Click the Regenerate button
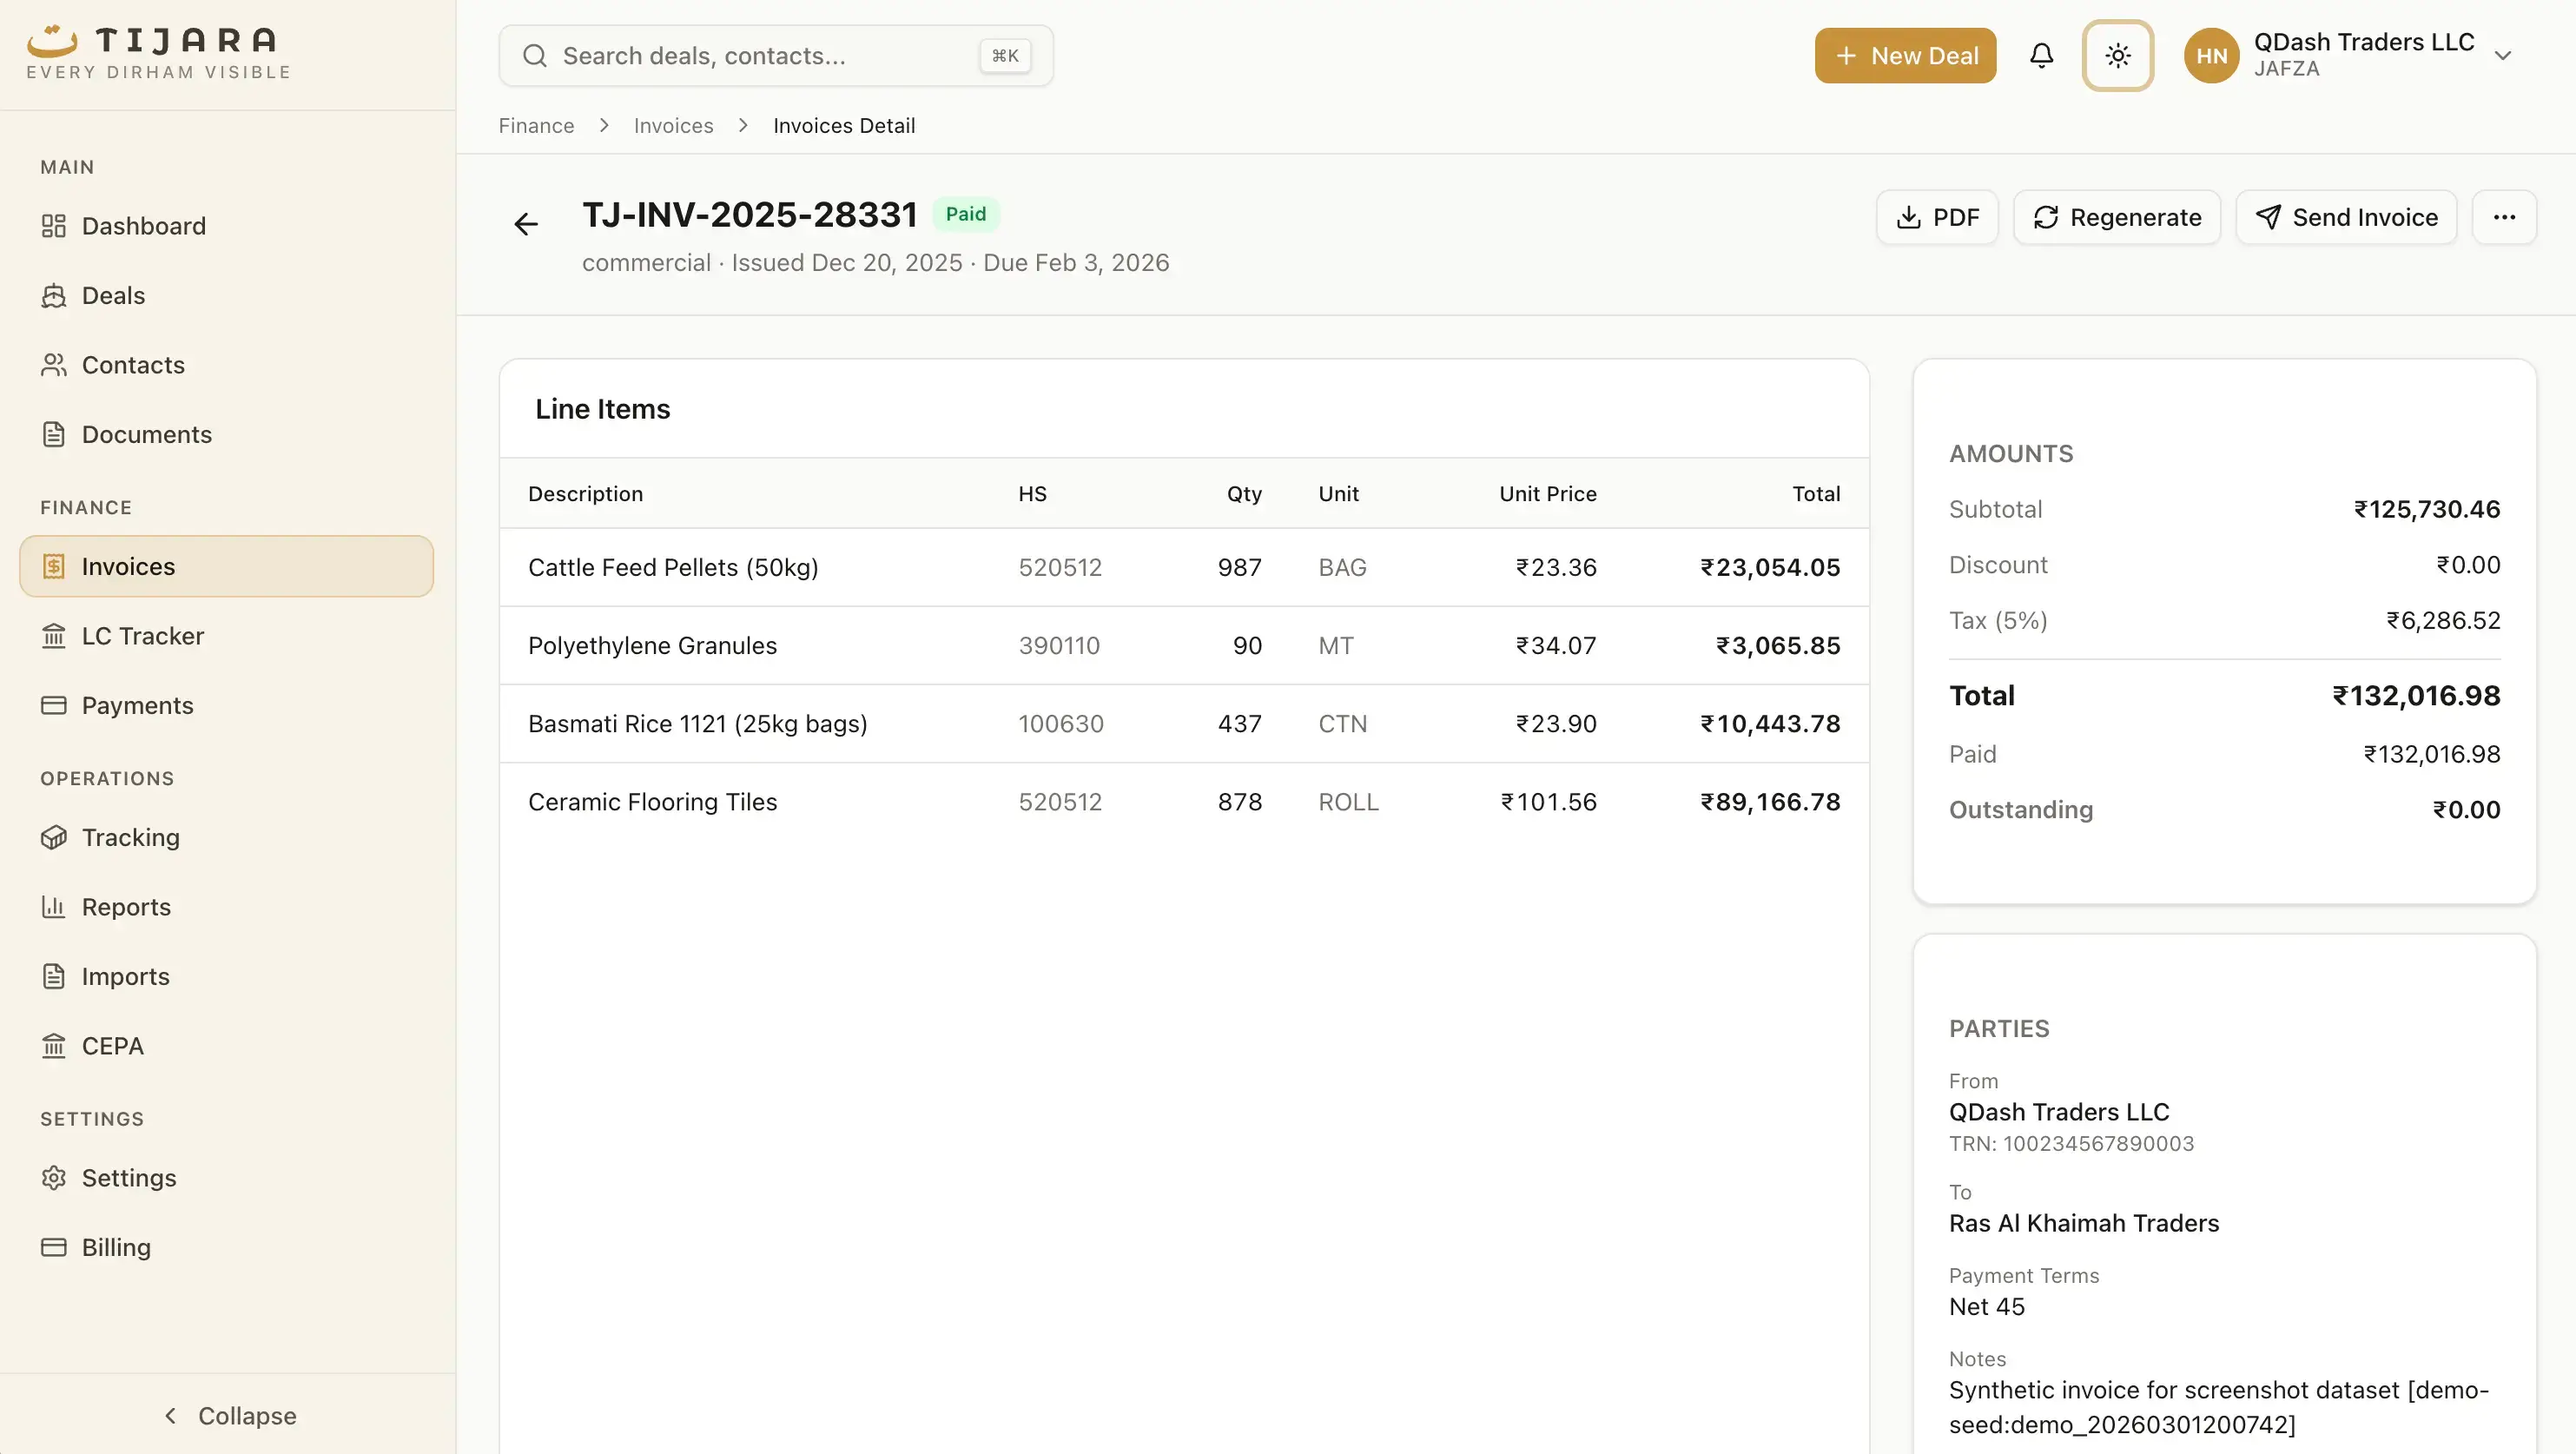This screenshot has height=1454, width=2576. 2117,217
